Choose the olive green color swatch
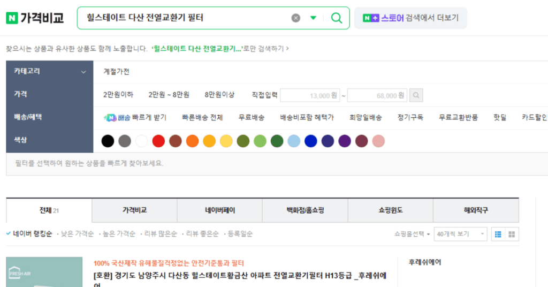 click(243, 141)
